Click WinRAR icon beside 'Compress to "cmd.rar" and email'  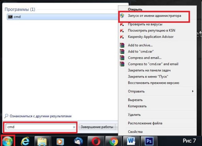122,64
